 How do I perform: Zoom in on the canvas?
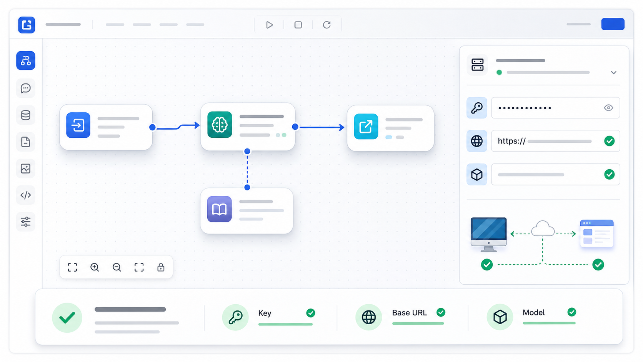click(x=95, y=267)
